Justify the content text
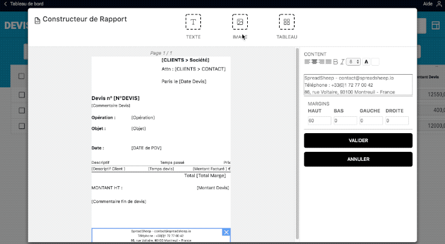The image size is (445, 244). pyautogui.click(x=328, y=61)
